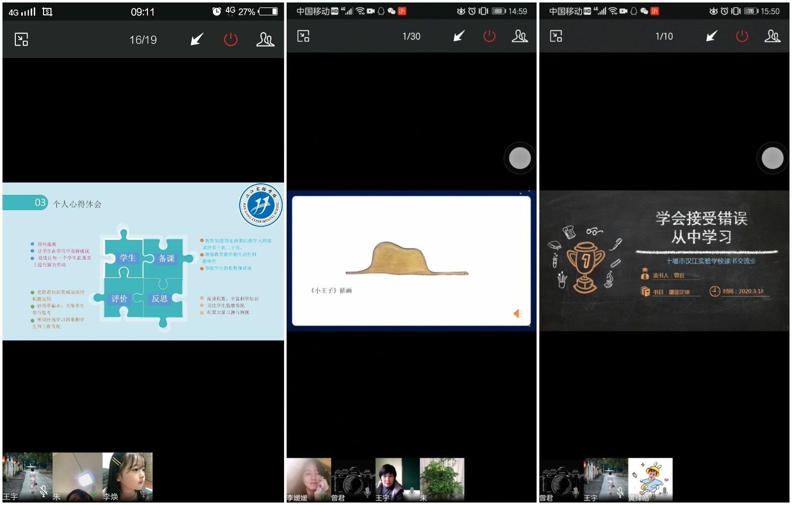Image resolution: width=792 pixels, height=505 pixels.
Task: Tap the 1/10 page counter
Action: (664, 37)
